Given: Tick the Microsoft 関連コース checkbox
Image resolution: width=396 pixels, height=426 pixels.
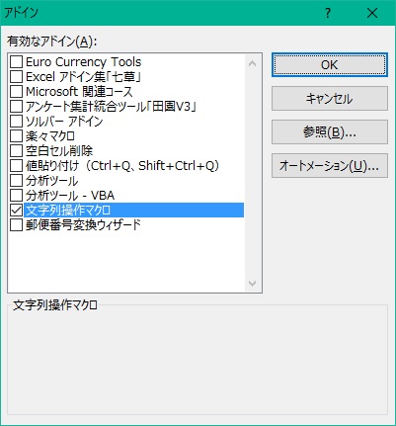Looking at the screenshot, I should pos(16,92).
